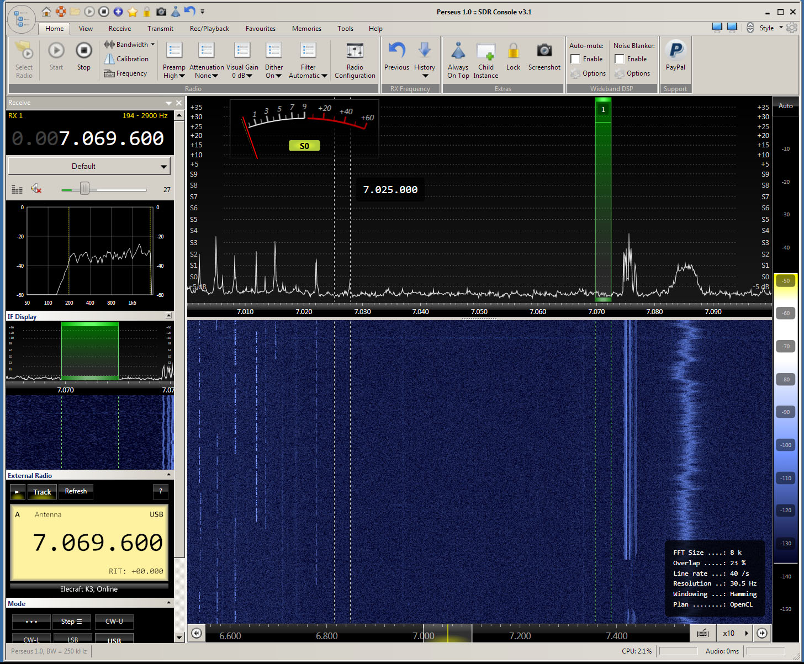Open the Favourites ribbon tab
The image size is (804, 664).
(x=260, y=29)
